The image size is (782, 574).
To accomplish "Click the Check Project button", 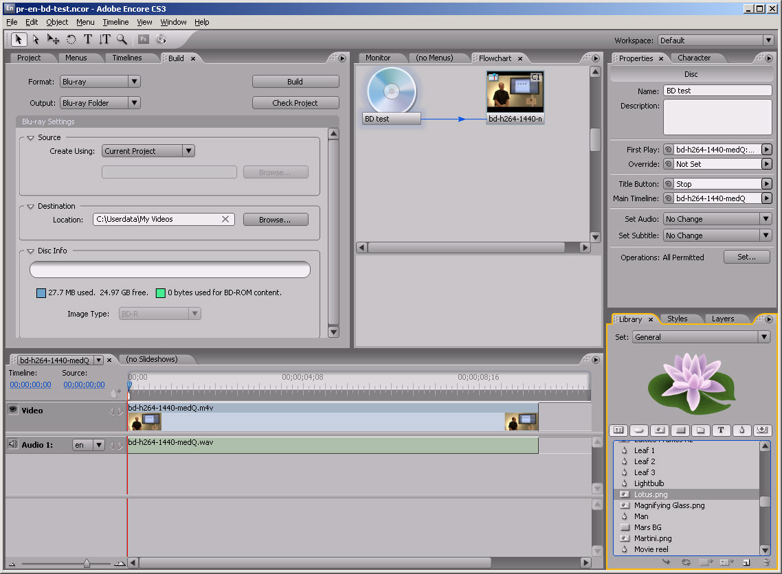I will pyautogui.click(x=295, y=102).
